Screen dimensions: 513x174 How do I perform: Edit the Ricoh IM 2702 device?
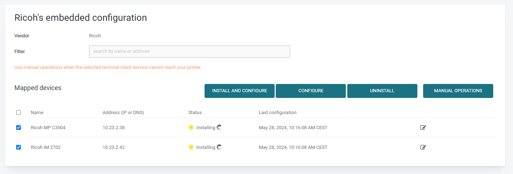tap(423, 147)
